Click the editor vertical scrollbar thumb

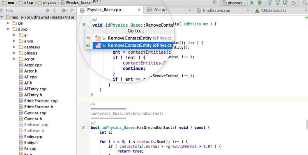[x=307, y=124]
